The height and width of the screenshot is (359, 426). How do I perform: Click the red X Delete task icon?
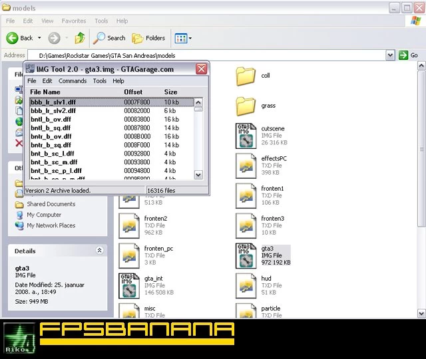[19, 143]
